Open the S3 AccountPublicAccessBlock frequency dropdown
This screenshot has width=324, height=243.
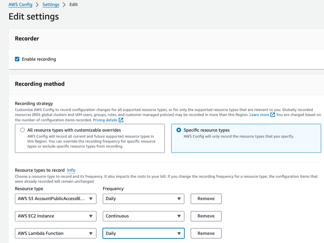tap(143, 199)
